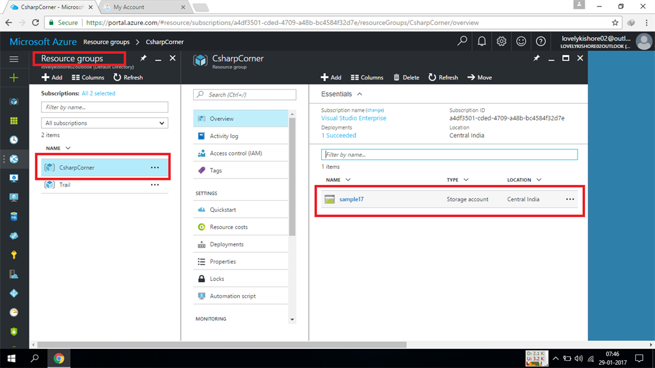Pin the Resource groups blade
This screenshot has height=368, width=655.
click(143, 58)
